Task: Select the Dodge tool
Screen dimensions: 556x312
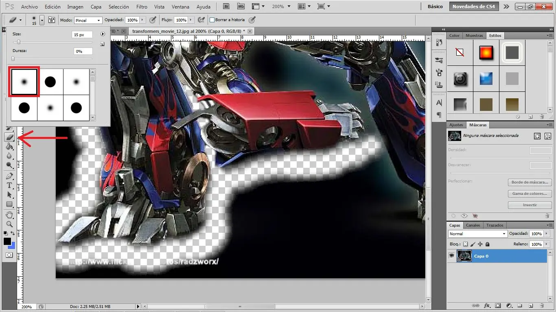Action: [9, 165]
